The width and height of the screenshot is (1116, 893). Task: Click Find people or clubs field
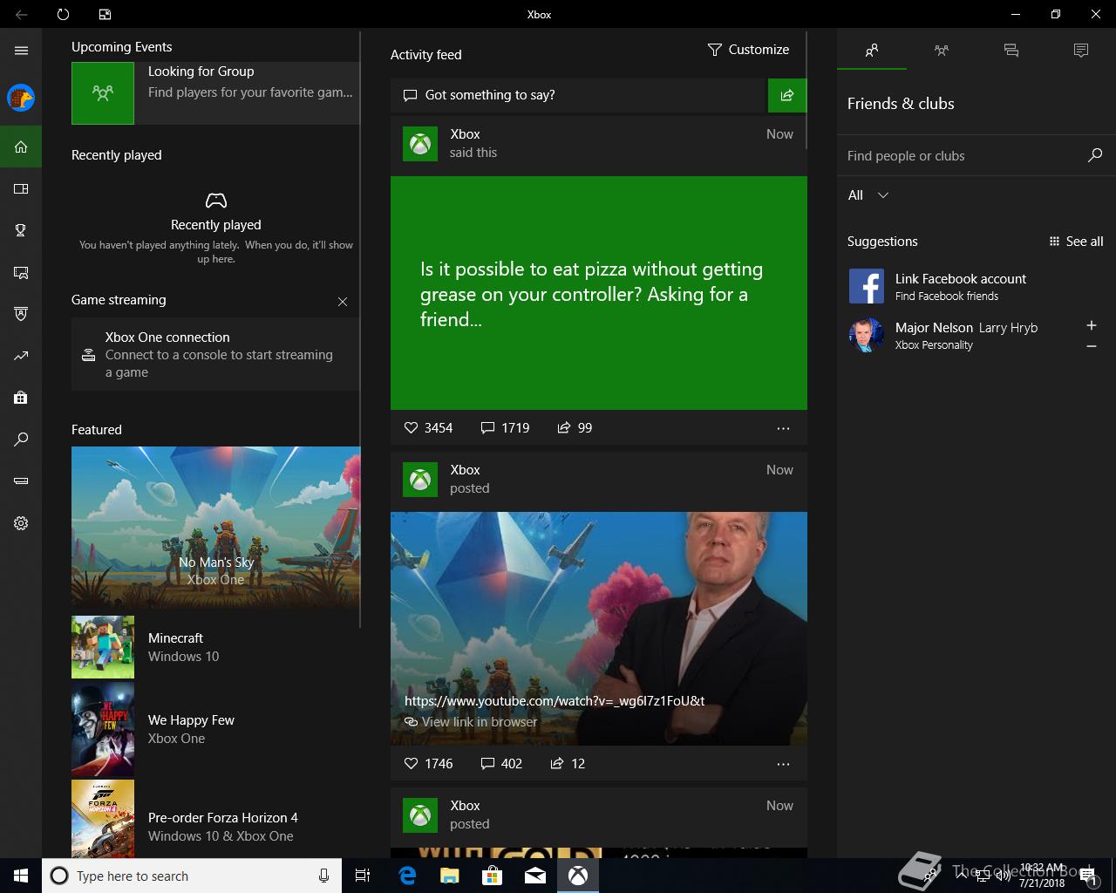(963, 156)
